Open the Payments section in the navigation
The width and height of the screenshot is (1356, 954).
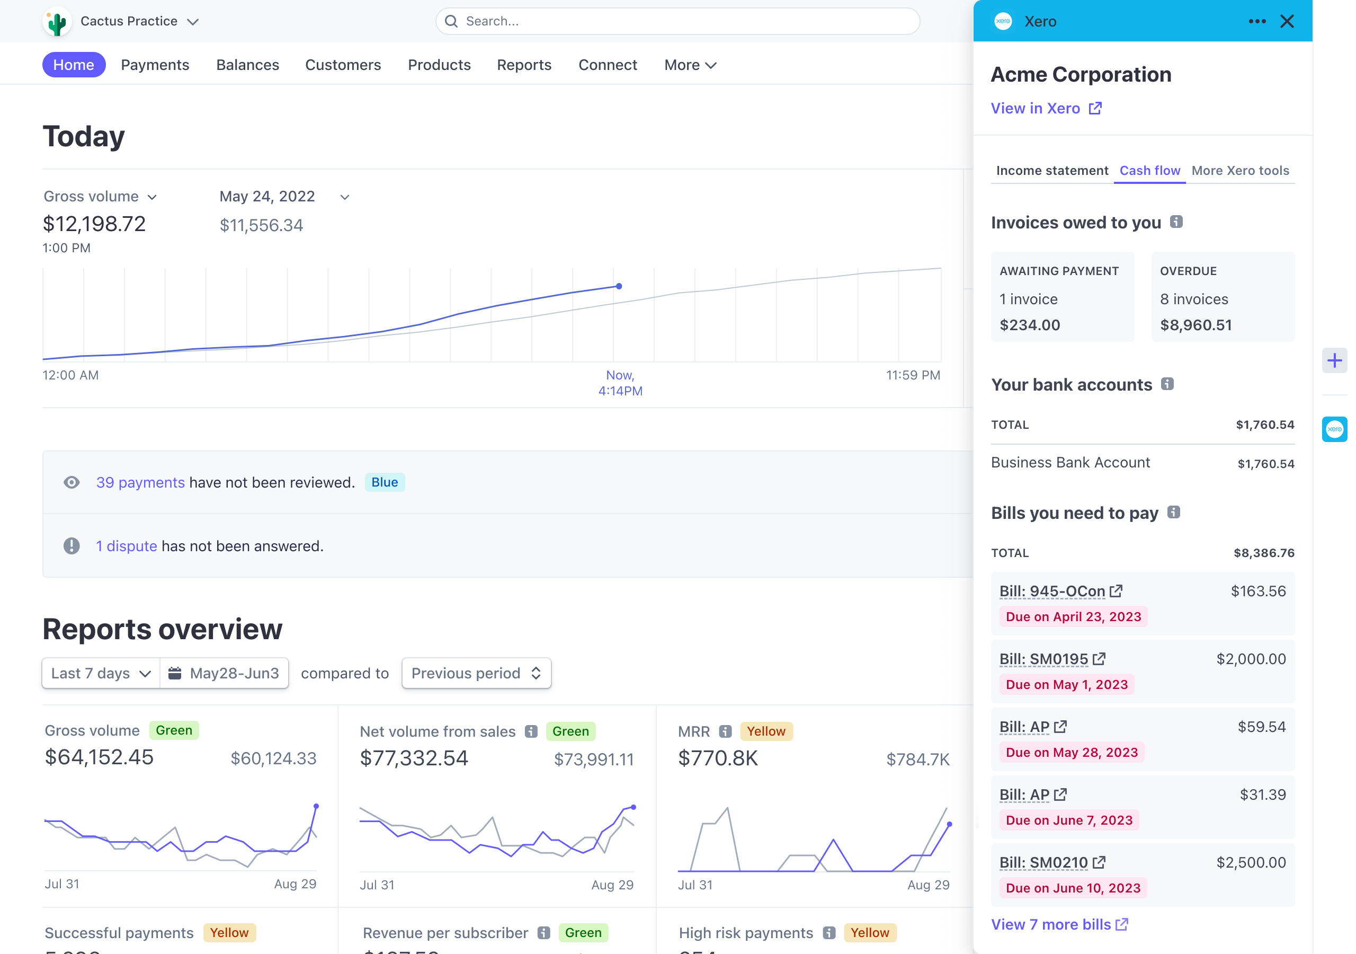coord(155,65)
